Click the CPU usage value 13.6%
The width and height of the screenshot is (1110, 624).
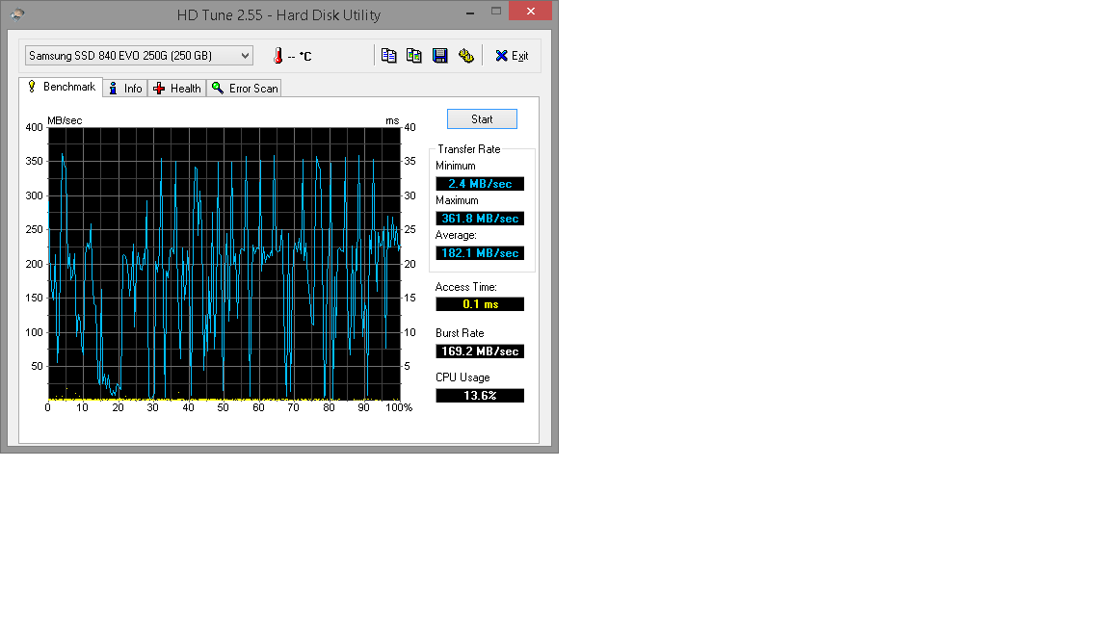coord(480,396)
